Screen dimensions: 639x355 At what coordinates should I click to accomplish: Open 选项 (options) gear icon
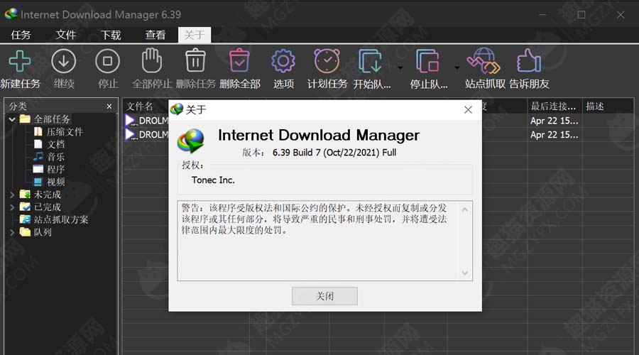tap(283, 61)
